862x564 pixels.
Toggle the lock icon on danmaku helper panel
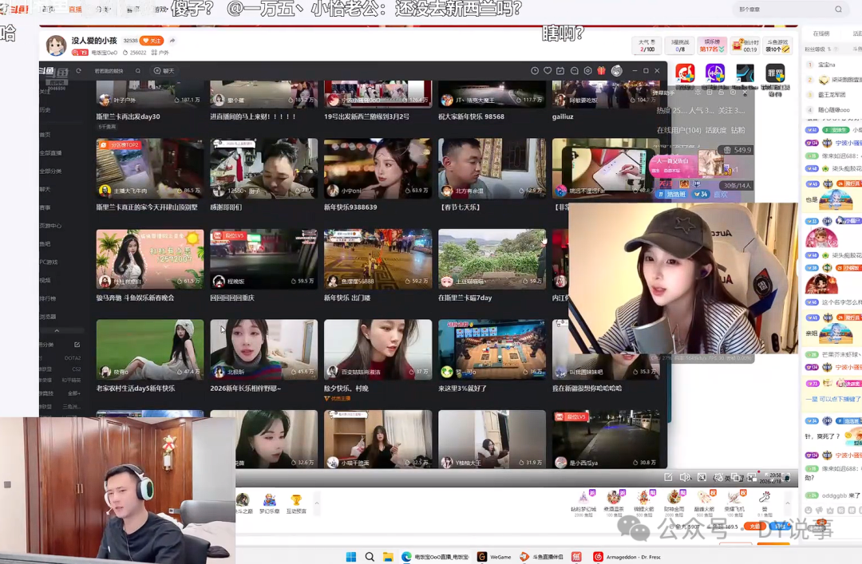(722, 93)
